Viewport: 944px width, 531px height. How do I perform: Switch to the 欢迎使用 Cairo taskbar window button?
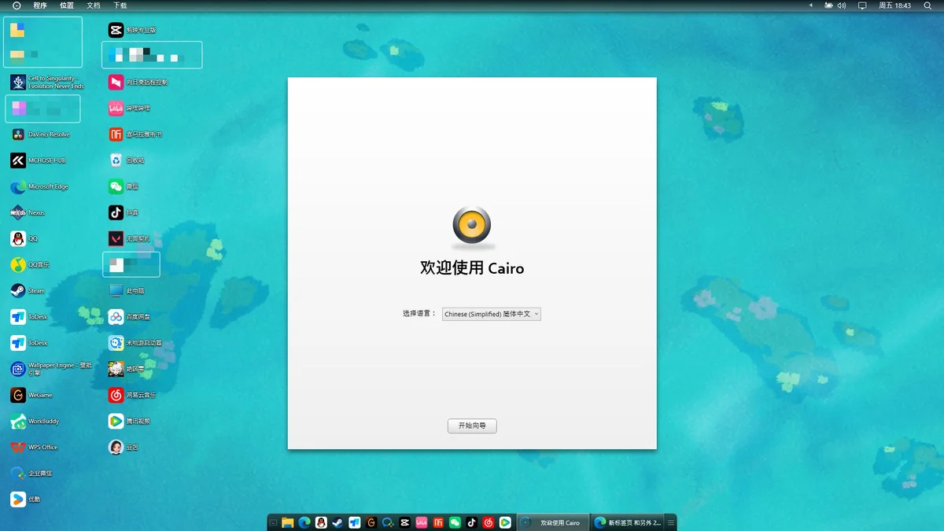tap(552, 522)
